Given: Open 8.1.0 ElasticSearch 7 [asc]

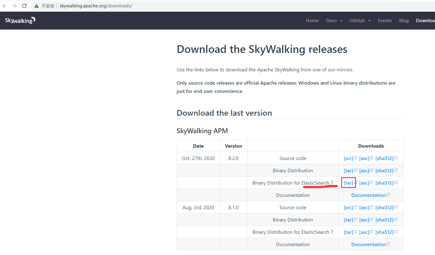Looking at the screenshot, I should point(364,232).
